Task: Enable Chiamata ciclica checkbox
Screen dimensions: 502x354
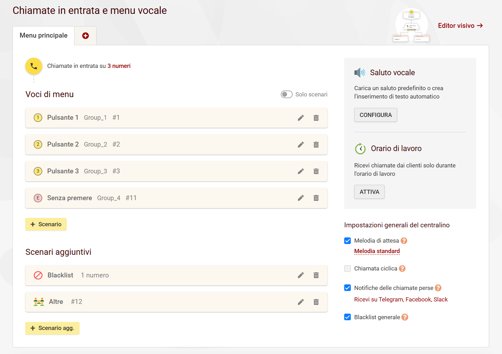Action: (347, 268)
